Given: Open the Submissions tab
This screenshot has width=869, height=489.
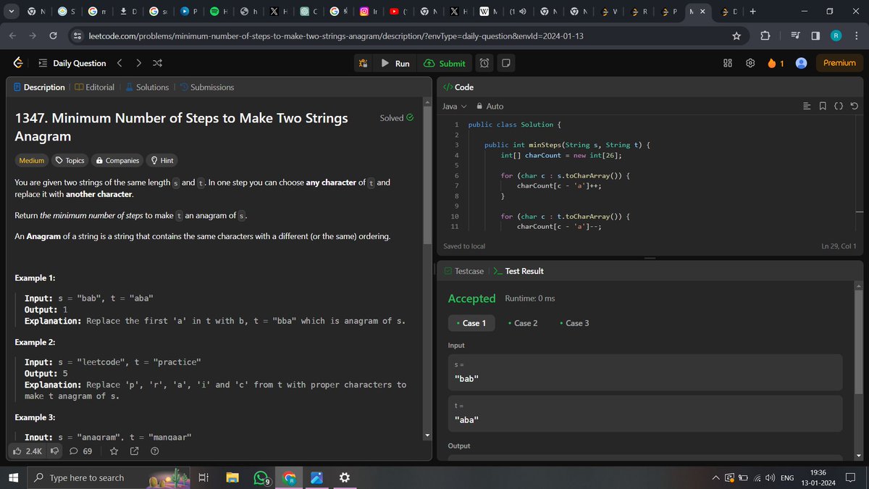Looking at the screenshot, I should pos(206,87).
